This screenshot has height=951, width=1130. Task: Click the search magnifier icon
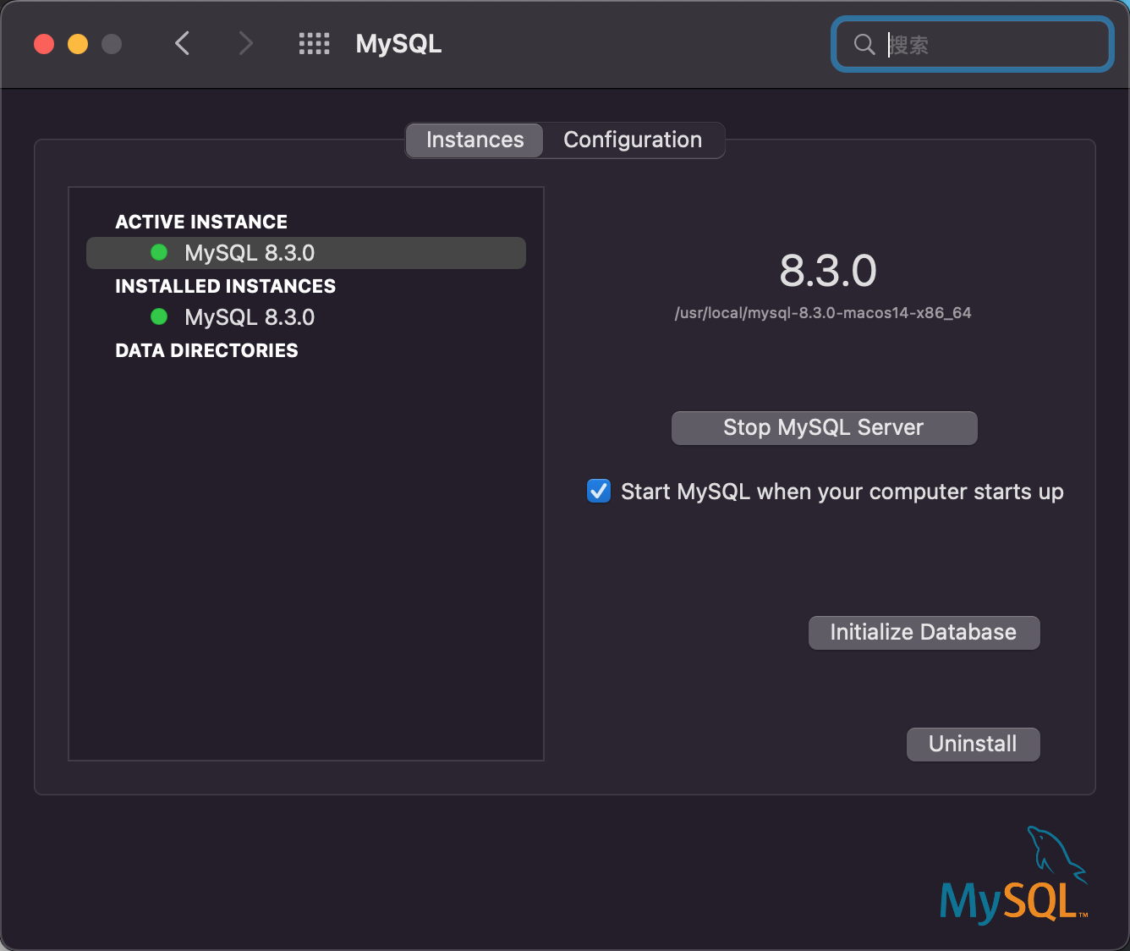coord(864,44)
